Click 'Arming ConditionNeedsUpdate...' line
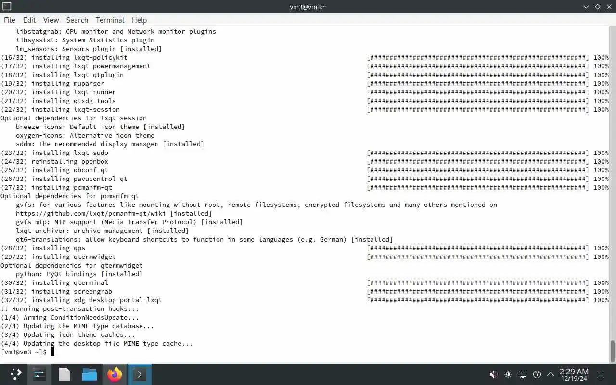616x385 pixels. click(x=70, y=317)
